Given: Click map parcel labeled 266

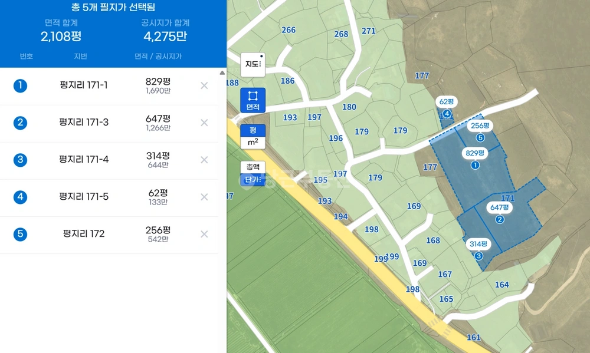Looking at the screenshot, I should (x=289, y=30).
